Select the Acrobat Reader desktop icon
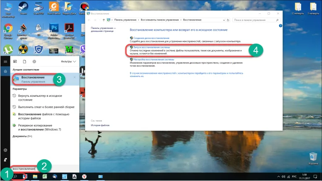 click(x=69, y=31)
